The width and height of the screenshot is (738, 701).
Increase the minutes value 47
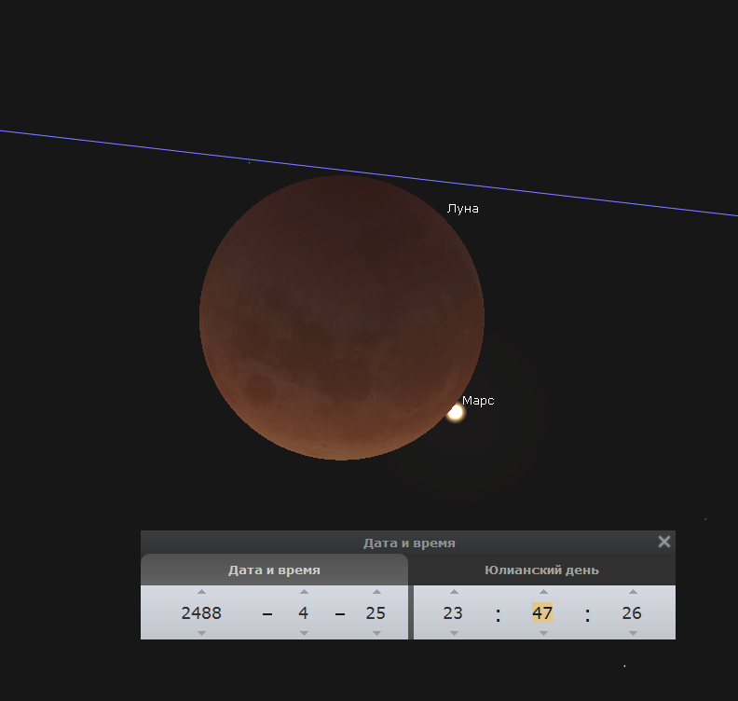coord(543,592)
